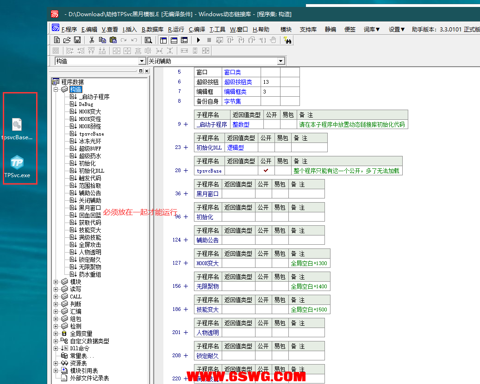Float the program tree panel
This screenshot has width=480, height=384.
(141, 71)
